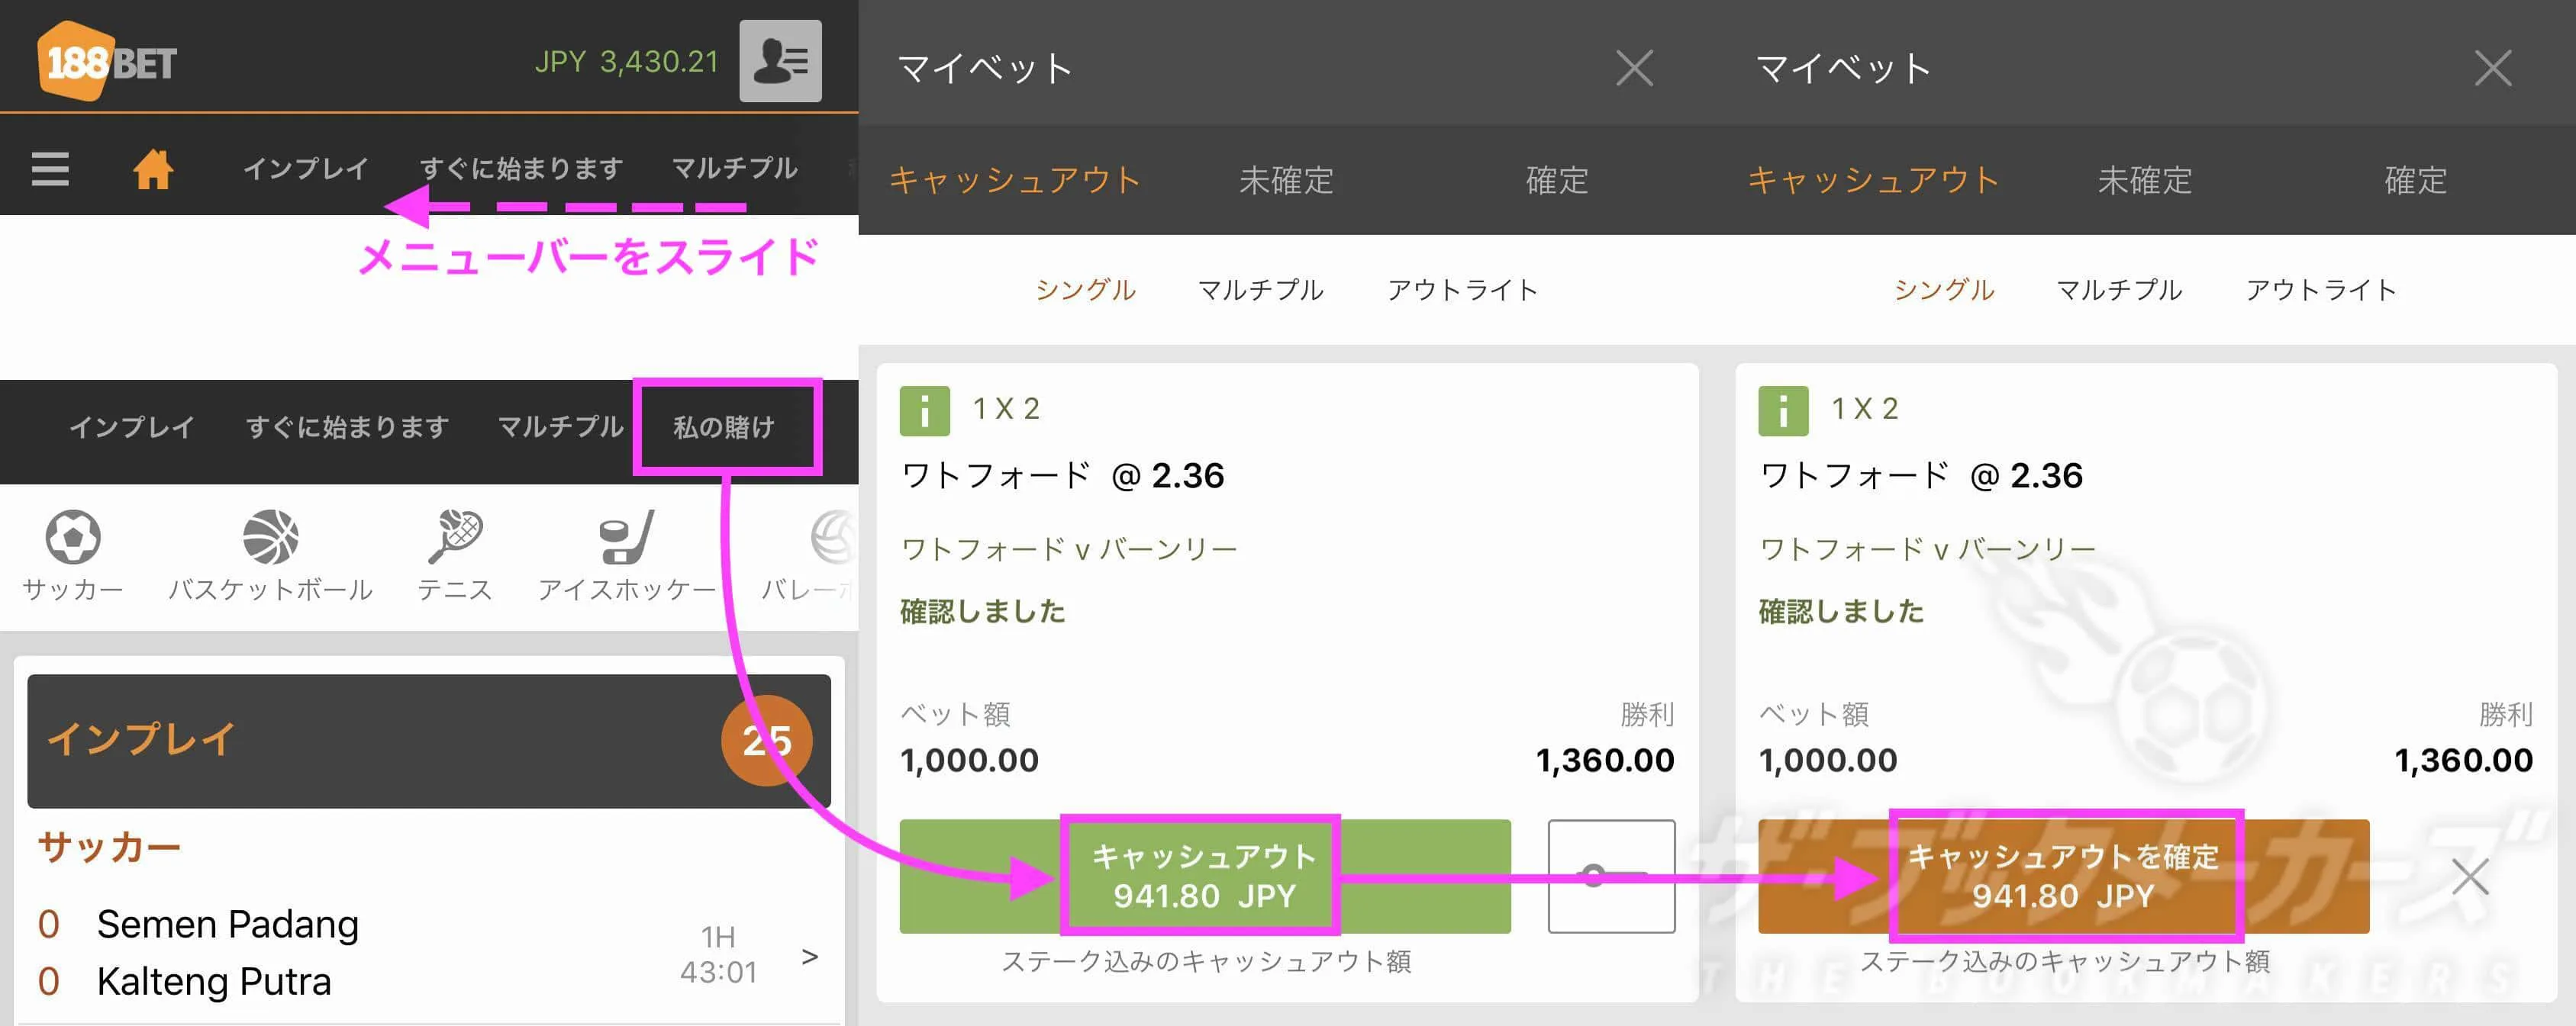
Task: Select マルチプル sub-tab in the right panel
Action: pos(2120,290)
